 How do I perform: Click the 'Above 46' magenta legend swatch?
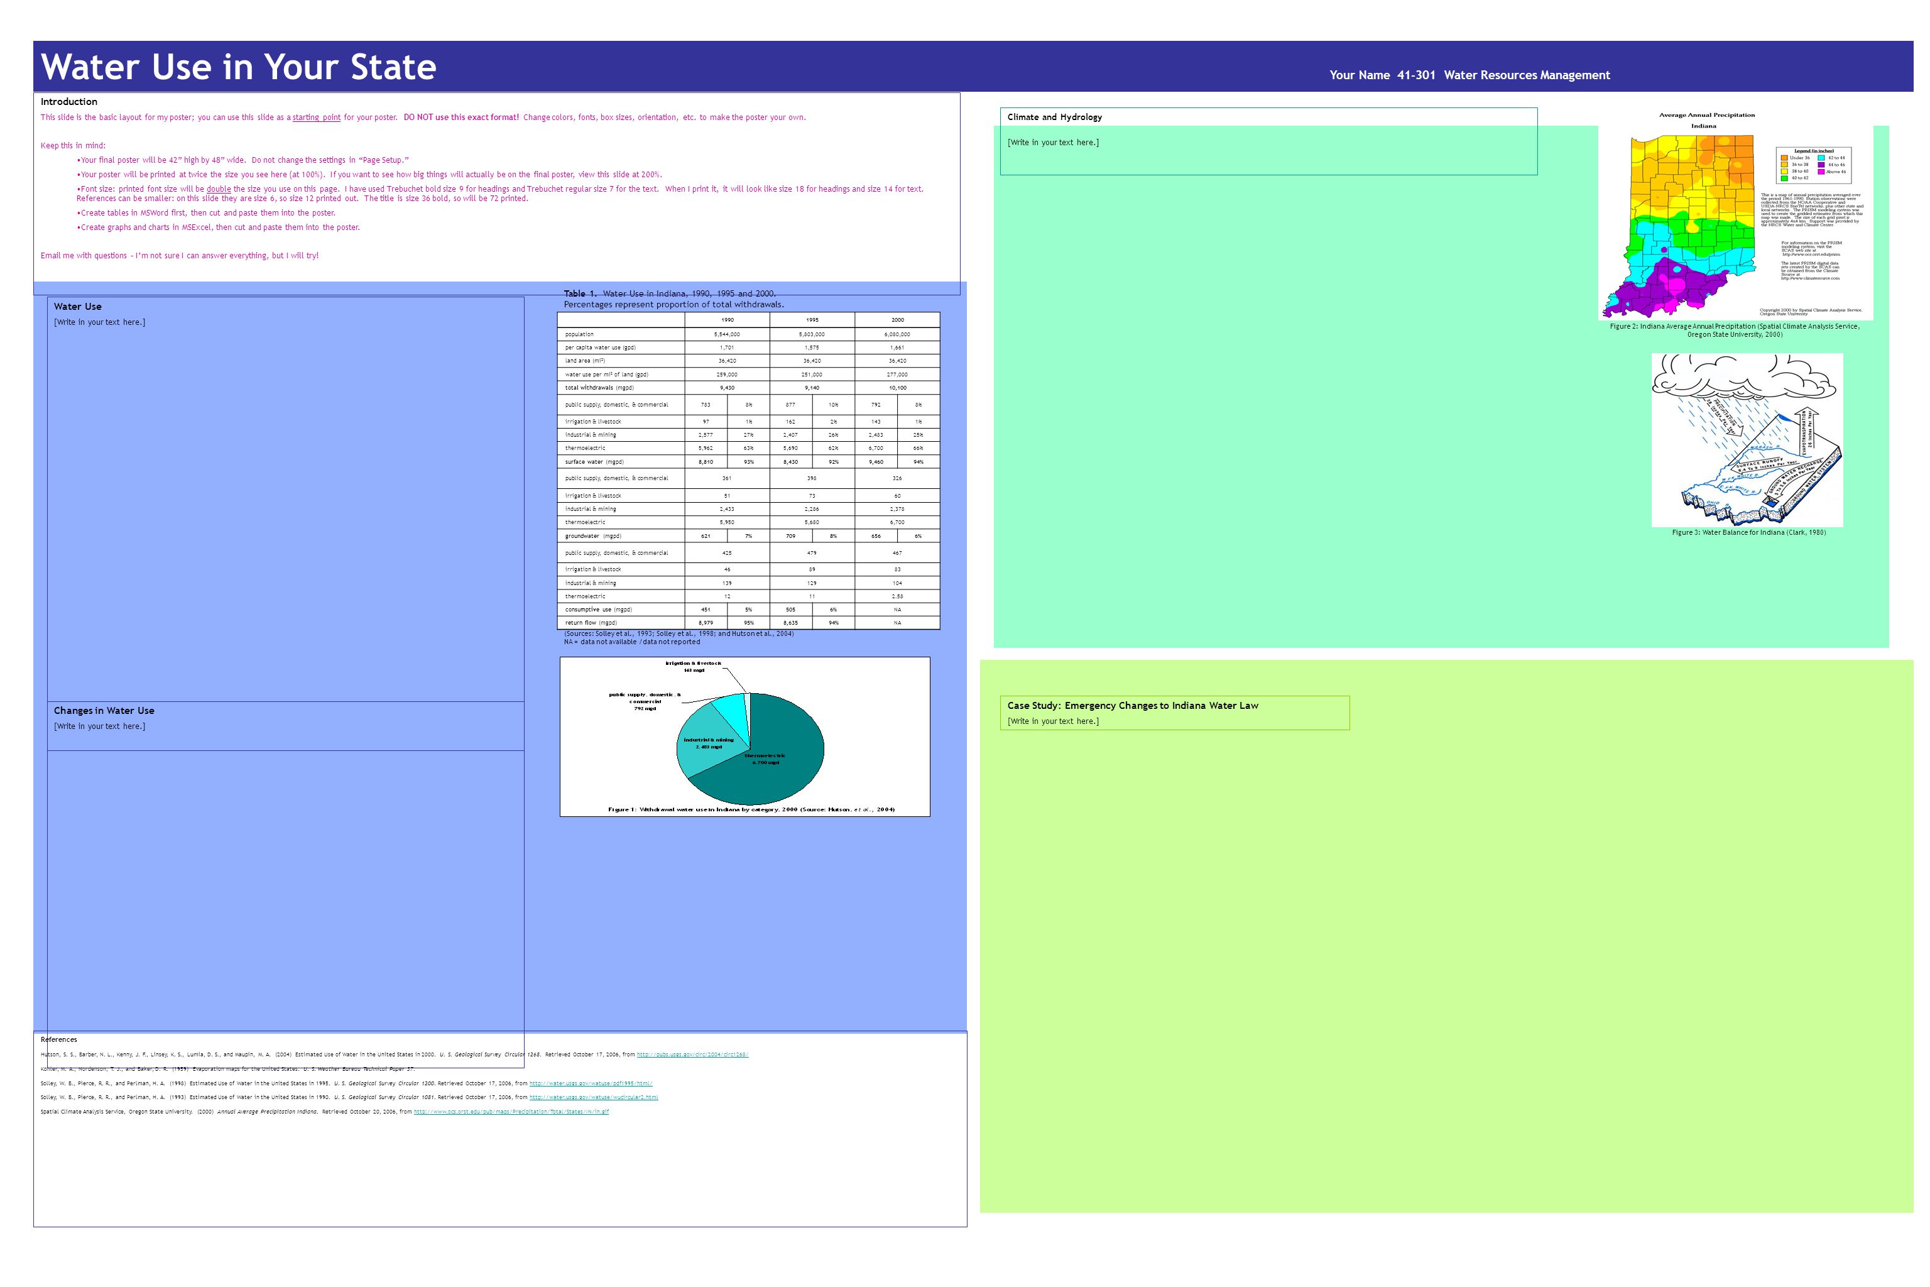(x=1821, y=172)
